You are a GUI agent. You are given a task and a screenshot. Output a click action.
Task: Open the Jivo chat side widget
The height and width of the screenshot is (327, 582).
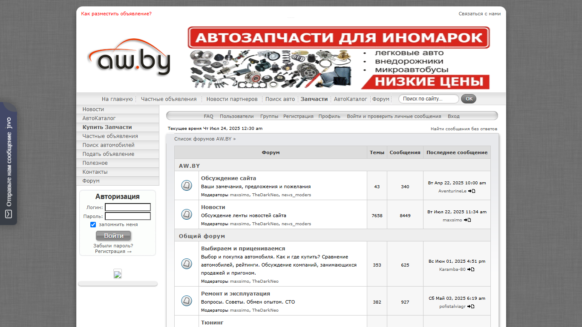point(9,163)
